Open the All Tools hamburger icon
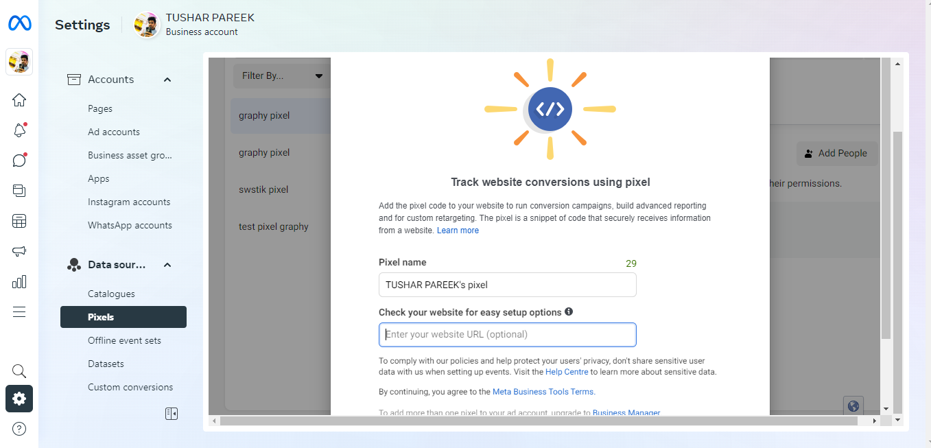Viewport: 931px width, 448px height. [x=19, y=311]
